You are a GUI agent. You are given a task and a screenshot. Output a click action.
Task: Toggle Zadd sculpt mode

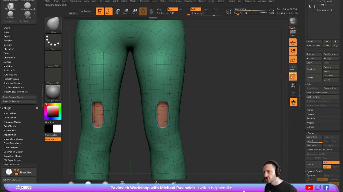(196, 9)
